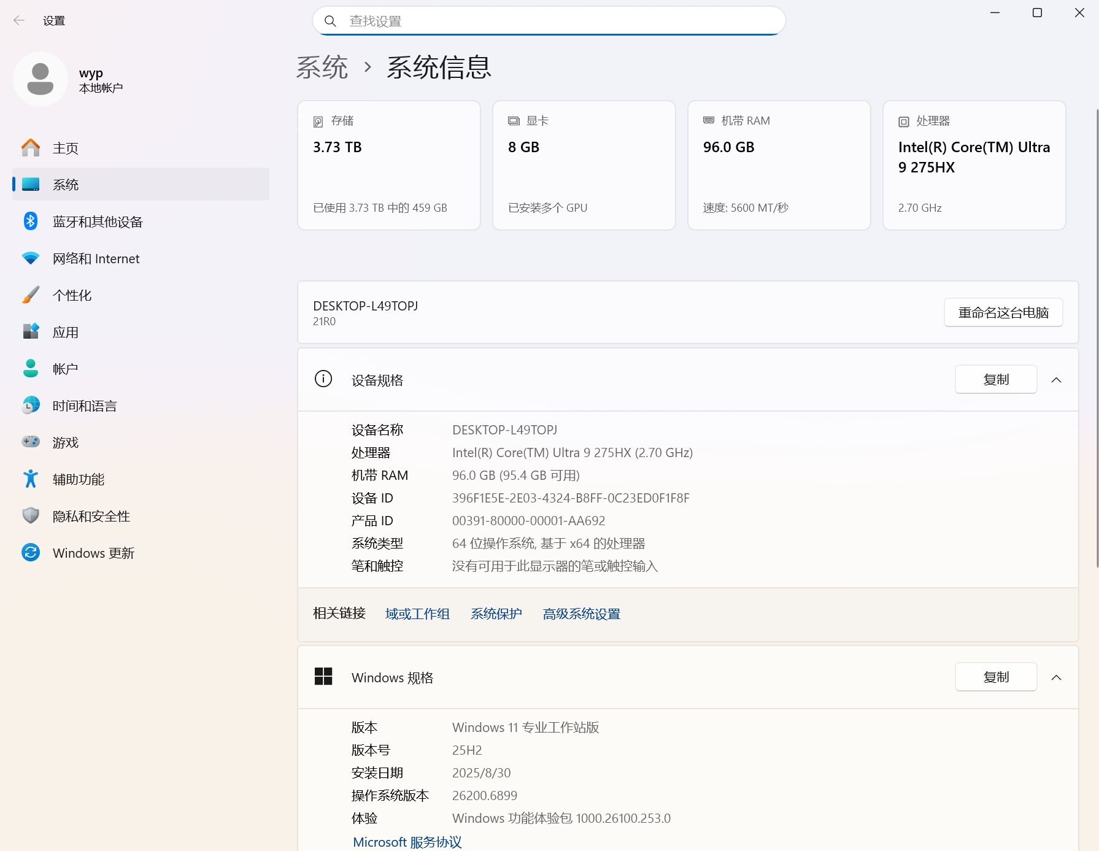Click the Windows logo beside Windows 规格
The width and height of the screenshot is (1099, 851).
pos(323,677)
